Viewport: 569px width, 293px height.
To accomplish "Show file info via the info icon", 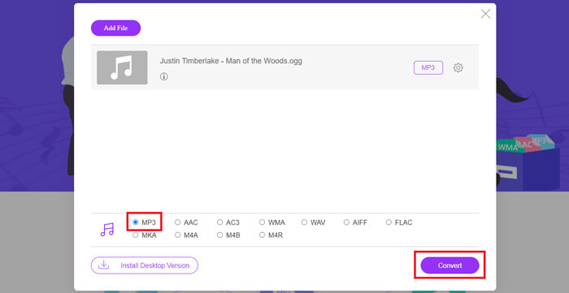I will click(164, 77).
